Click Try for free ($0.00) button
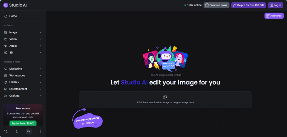Image resolution: width=287 pixels, height=137 pixels. [23, 123]
